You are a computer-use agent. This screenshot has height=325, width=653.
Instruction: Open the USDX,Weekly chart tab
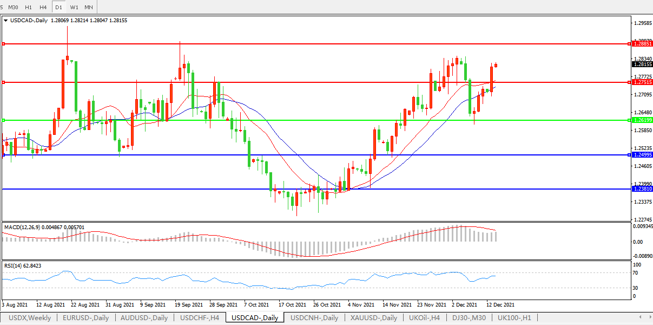point(29,318)
